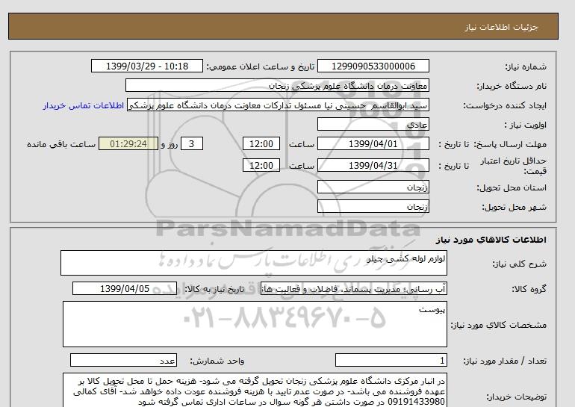Click the label اولویت نیاز
The width and height of the screenshot is (575, 407).
[x=526, y=125]
